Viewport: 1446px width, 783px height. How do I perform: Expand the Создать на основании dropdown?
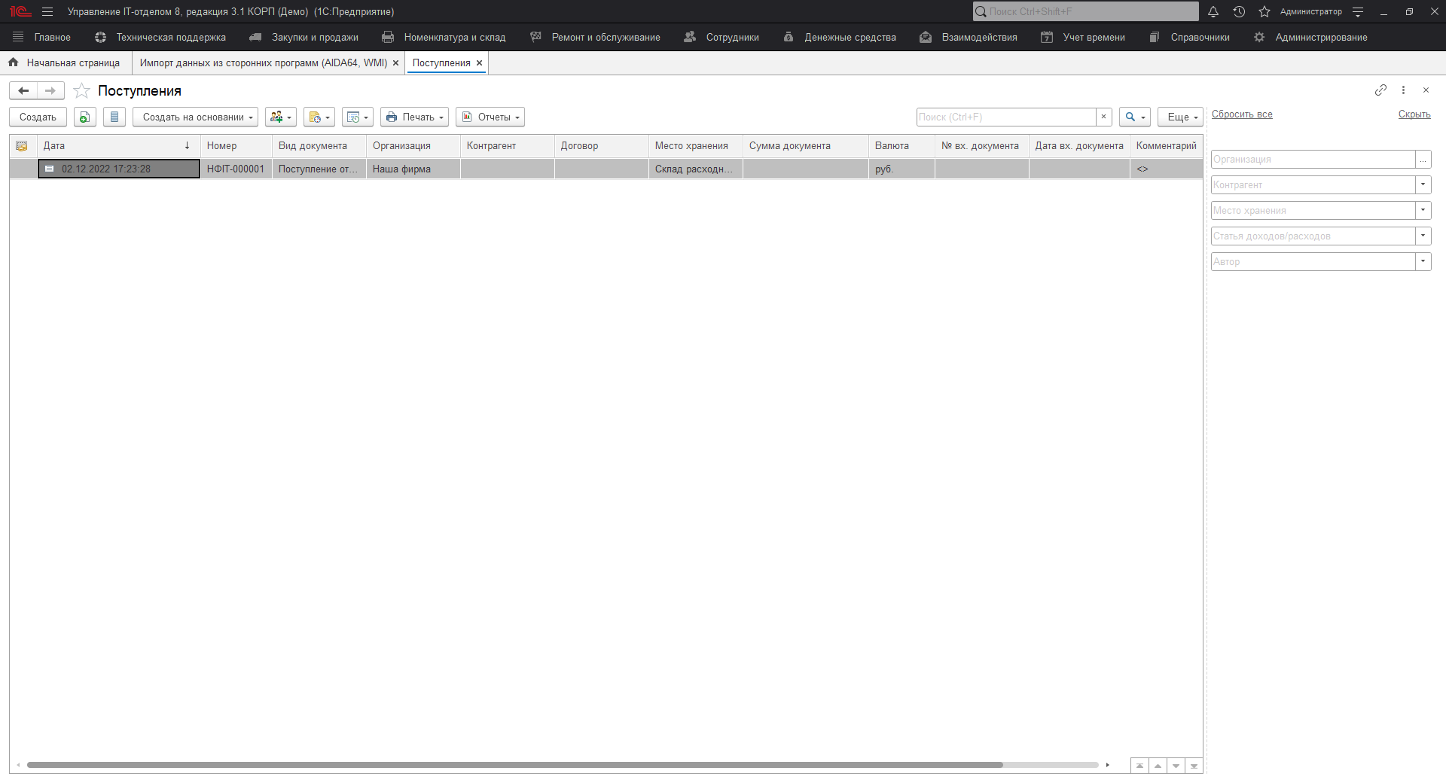point(195,117)
